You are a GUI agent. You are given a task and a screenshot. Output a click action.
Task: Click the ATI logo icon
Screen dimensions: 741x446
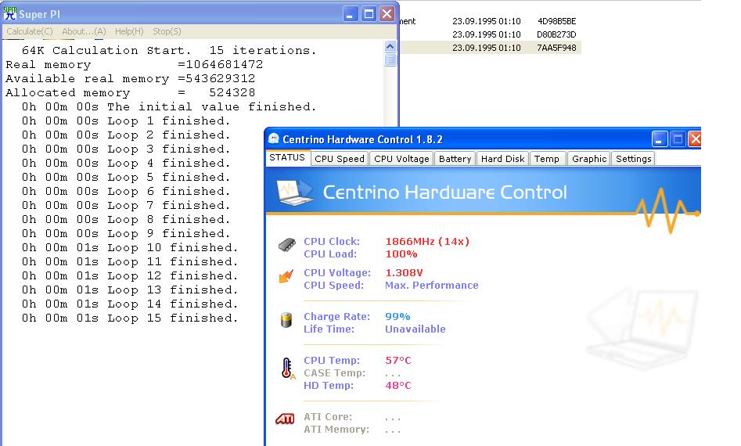click(285, 419)
